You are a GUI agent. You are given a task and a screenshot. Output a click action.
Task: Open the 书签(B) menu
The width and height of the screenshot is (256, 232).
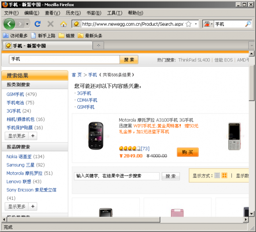click(x=94, y=13)
